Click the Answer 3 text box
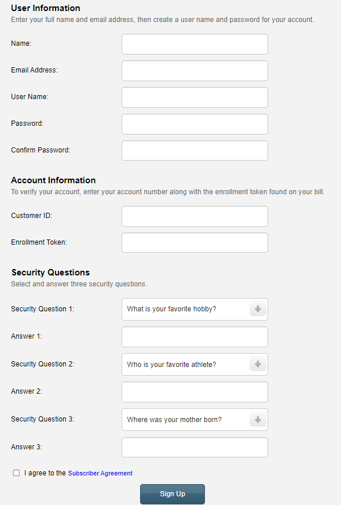This screenshot has width=341, height=505. tap(194, 447)
